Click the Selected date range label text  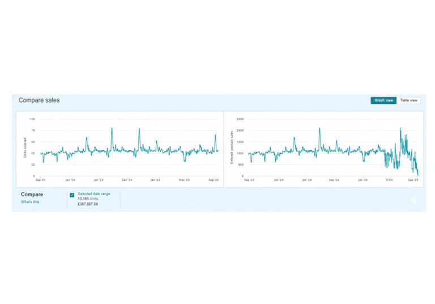(x=94, y=194)
